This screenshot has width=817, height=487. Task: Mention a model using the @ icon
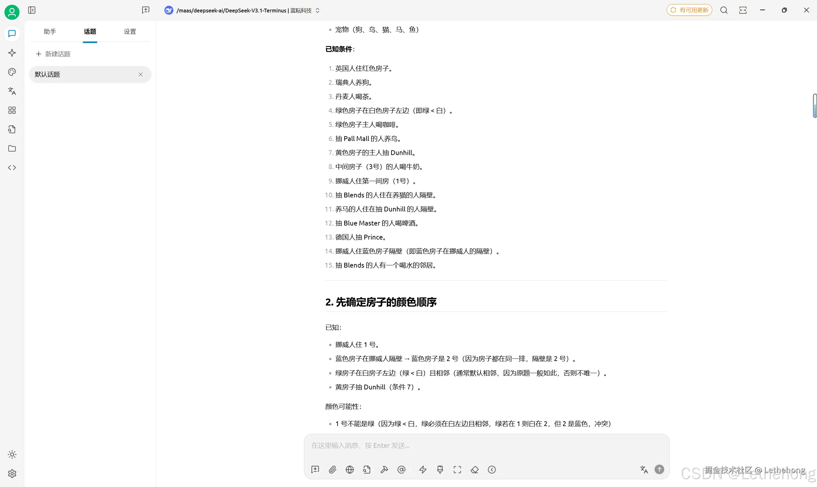pyautogui.click(x=401, y=469)
